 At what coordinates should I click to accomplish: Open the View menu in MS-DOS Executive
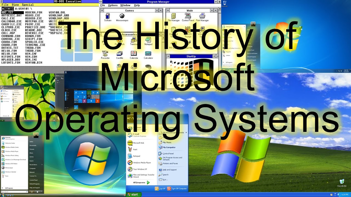(15, 5)
